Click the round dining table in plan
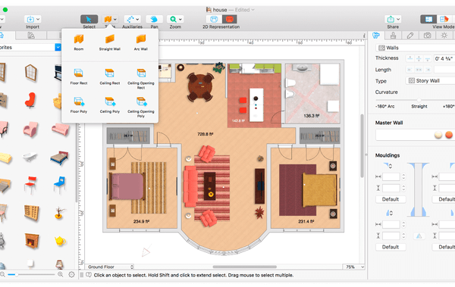455x287 pixels. coord(200,86)
